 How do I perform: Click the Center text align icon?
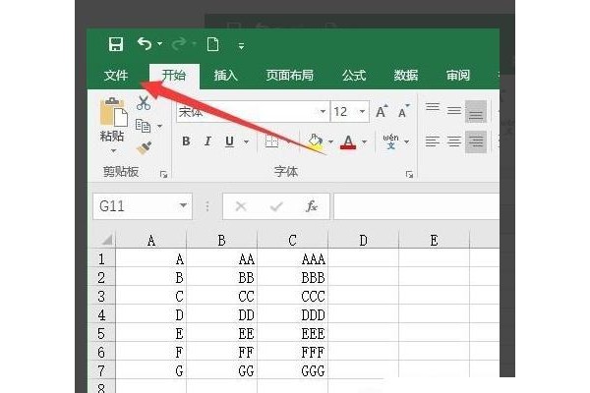click(454, 141)
